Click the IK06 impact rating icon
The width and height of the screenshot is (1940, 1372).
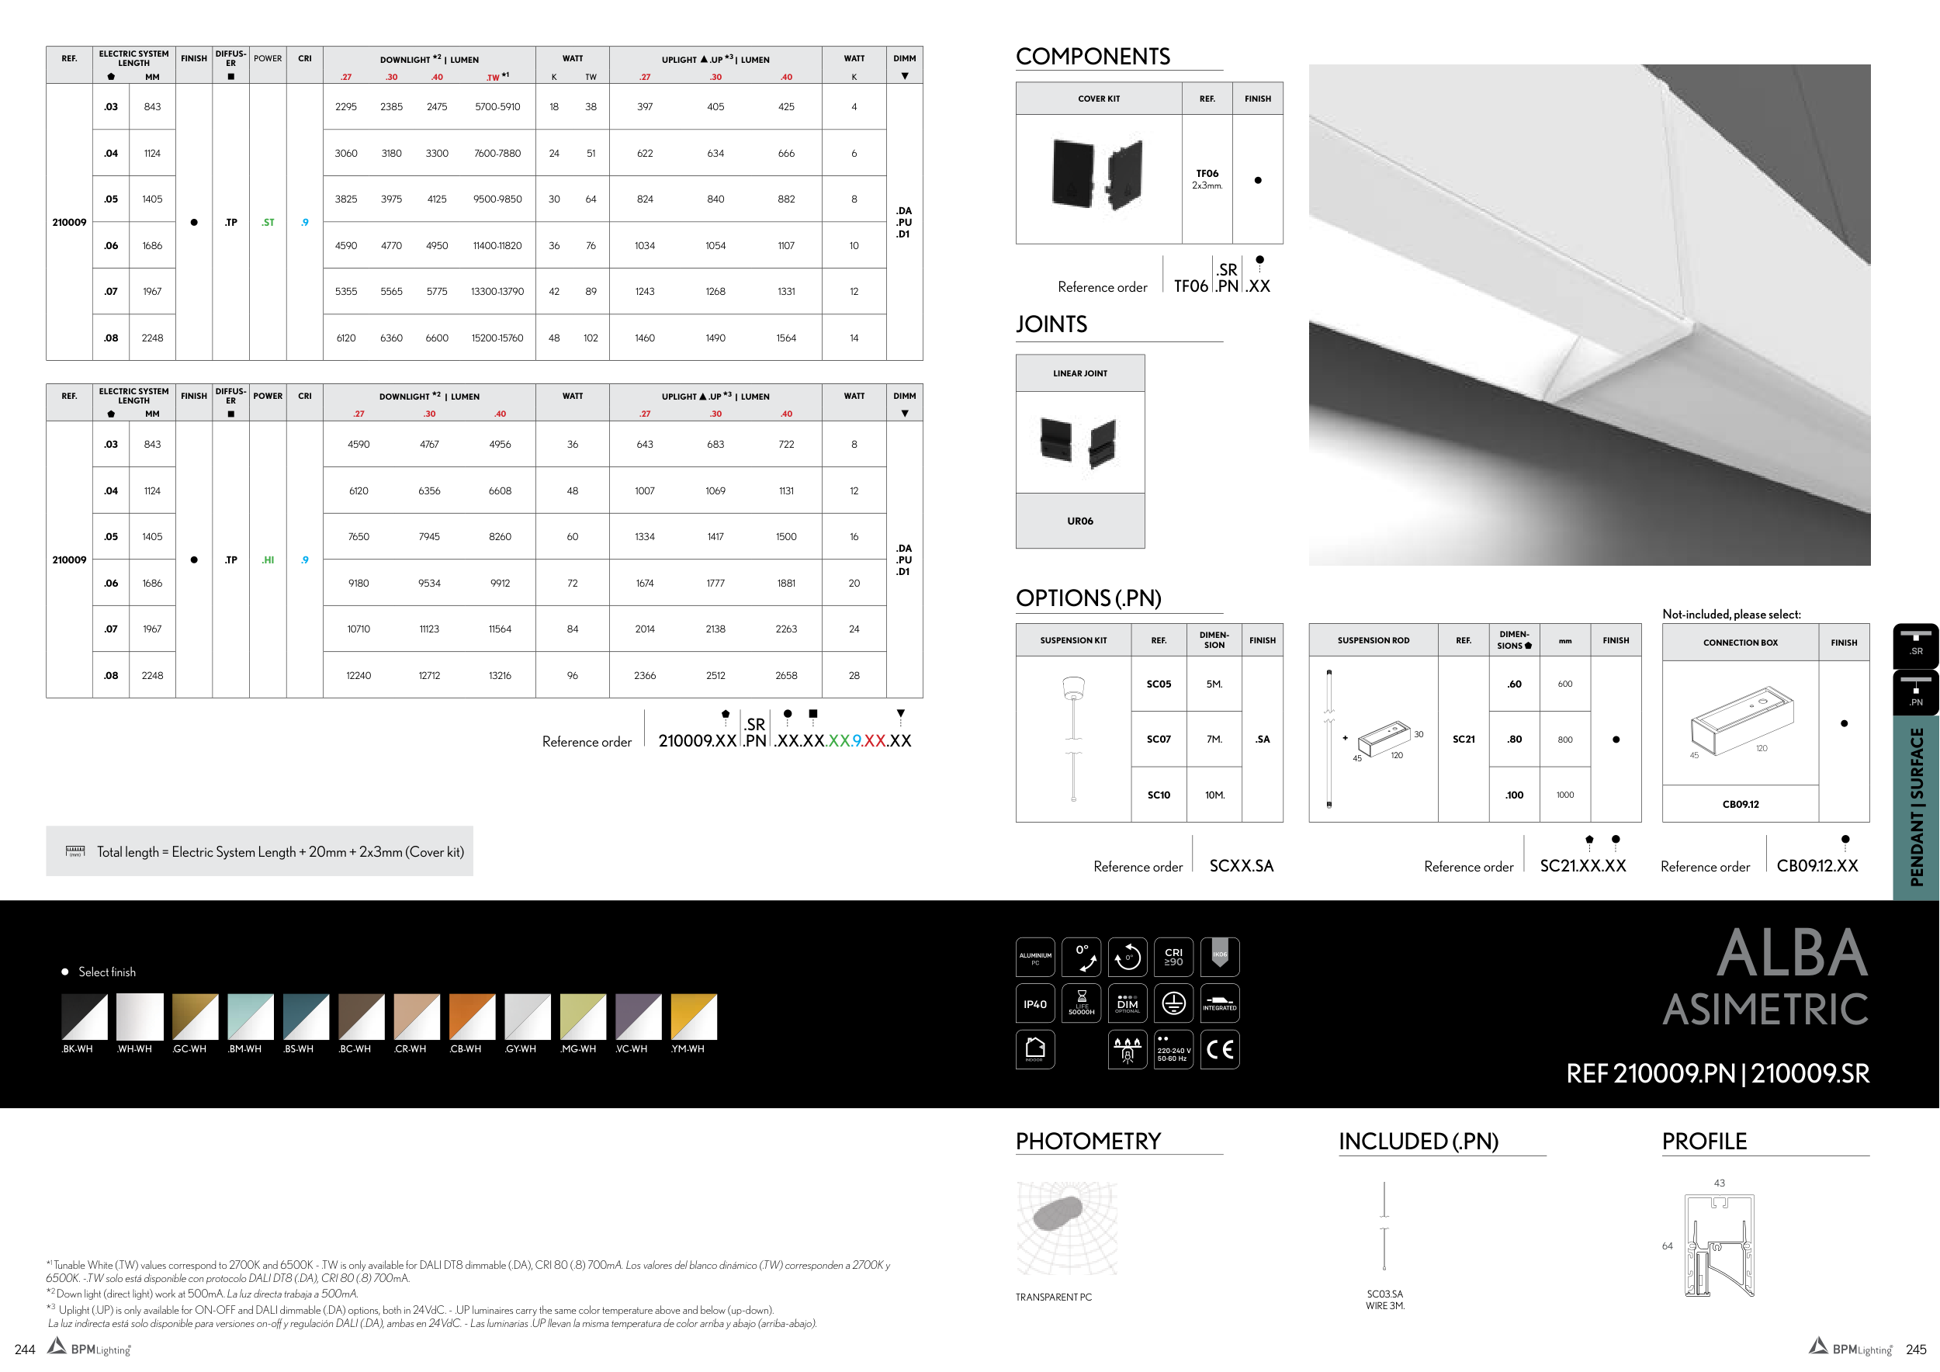pos(1219,957)
